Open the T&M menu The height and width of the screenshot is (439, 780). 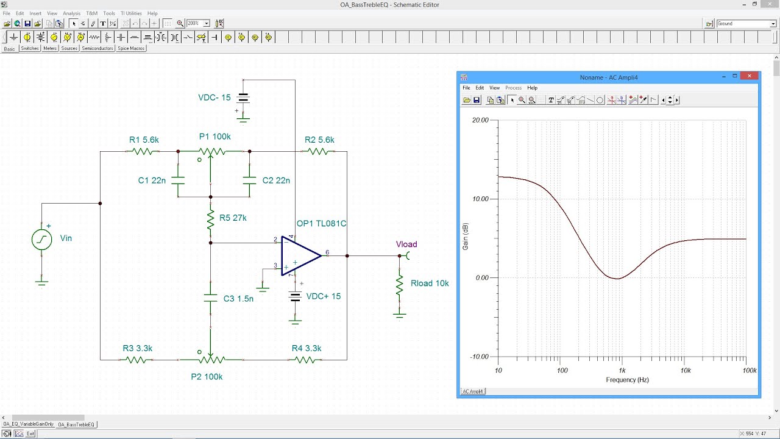click(91, 13)
